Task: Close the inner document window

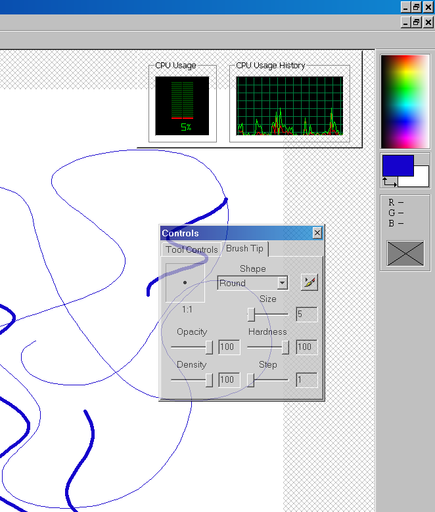Action: [428, 22]
